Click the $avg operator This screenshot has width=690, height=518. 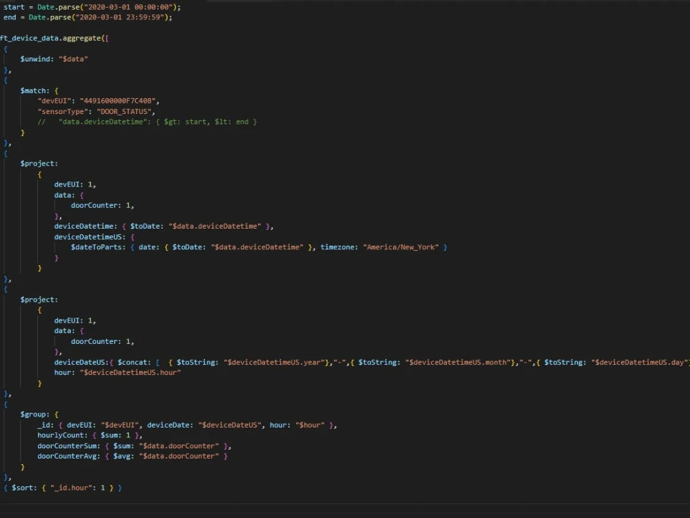(124, 457)
